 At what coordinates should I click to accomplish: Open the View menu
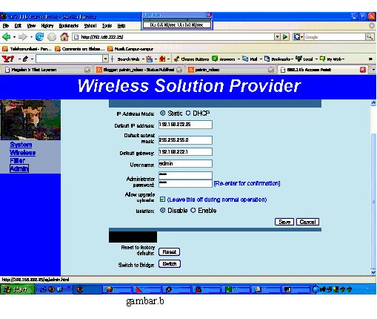click(31, 26)
